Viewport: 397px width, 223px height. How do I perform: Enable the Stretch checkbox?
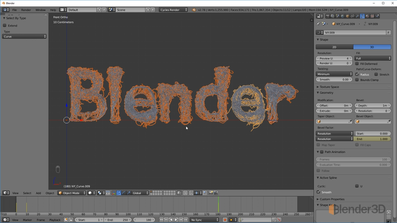pyautogui.click(x=376, y=74)
